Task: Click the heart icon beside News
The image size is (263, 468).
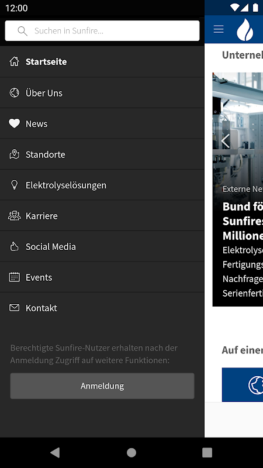Action: point(14,123)
